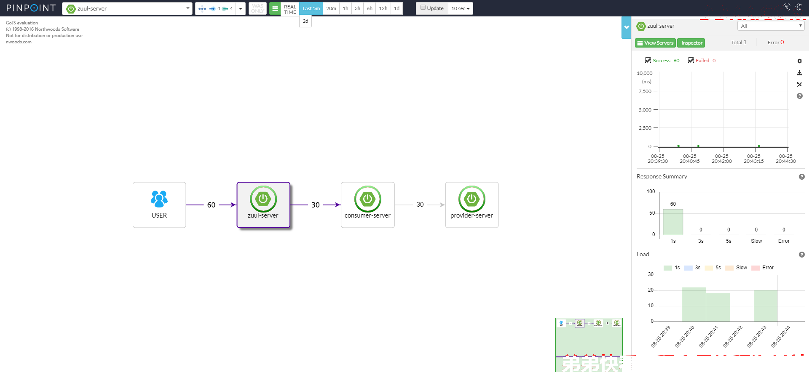809x372 pixels.
Task: Select the consumer-server node in server map
Action: [367, 205]
